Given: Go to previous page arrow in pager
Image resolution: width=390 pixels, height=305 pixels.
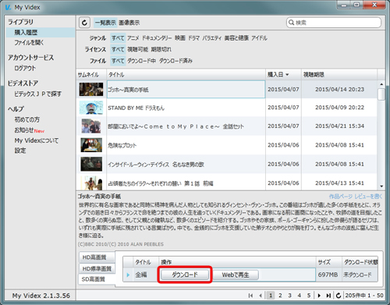Looking at the screenshot, I should 261,296.
